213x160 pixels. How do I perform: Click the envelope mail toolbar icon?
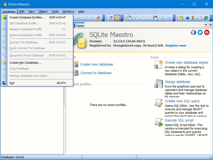[x=200, y=18]
